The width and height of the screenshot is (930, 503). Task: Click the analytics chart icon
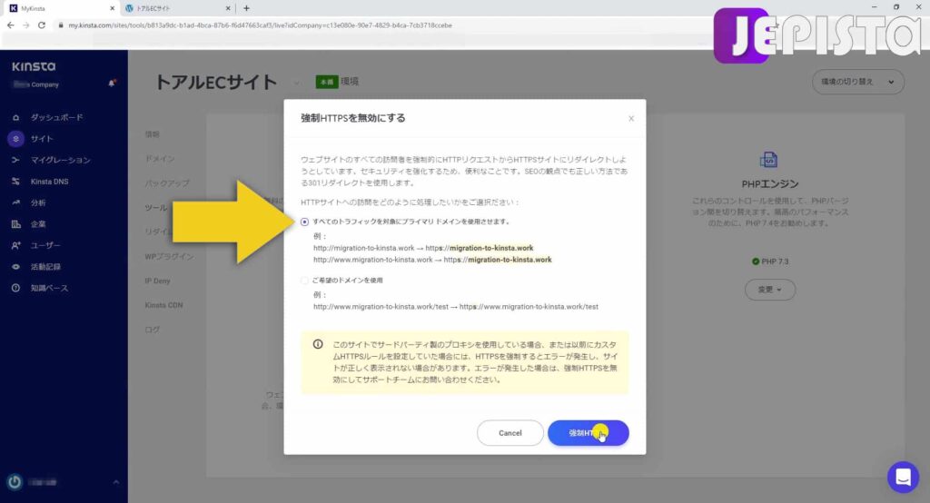[x=16, y=202]
